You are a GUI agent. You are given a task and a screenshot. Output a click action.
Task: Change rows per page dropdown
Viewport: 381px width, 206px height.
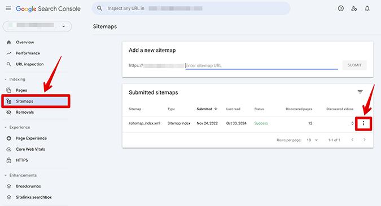[312, 140]
